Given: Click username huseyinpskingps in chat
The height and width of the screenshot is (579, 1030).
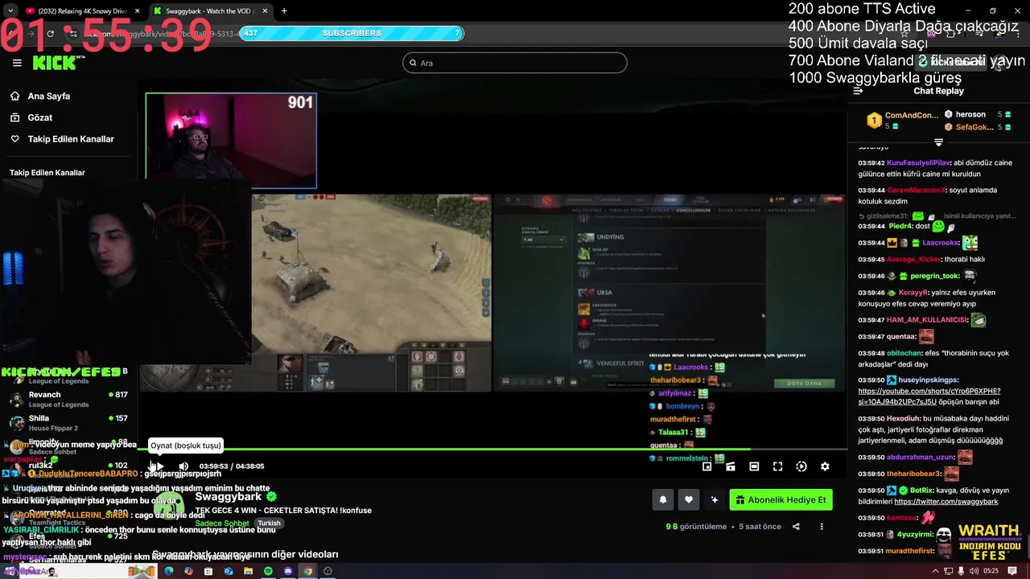Looking at the screenshot, I should (x=928, y=380).
